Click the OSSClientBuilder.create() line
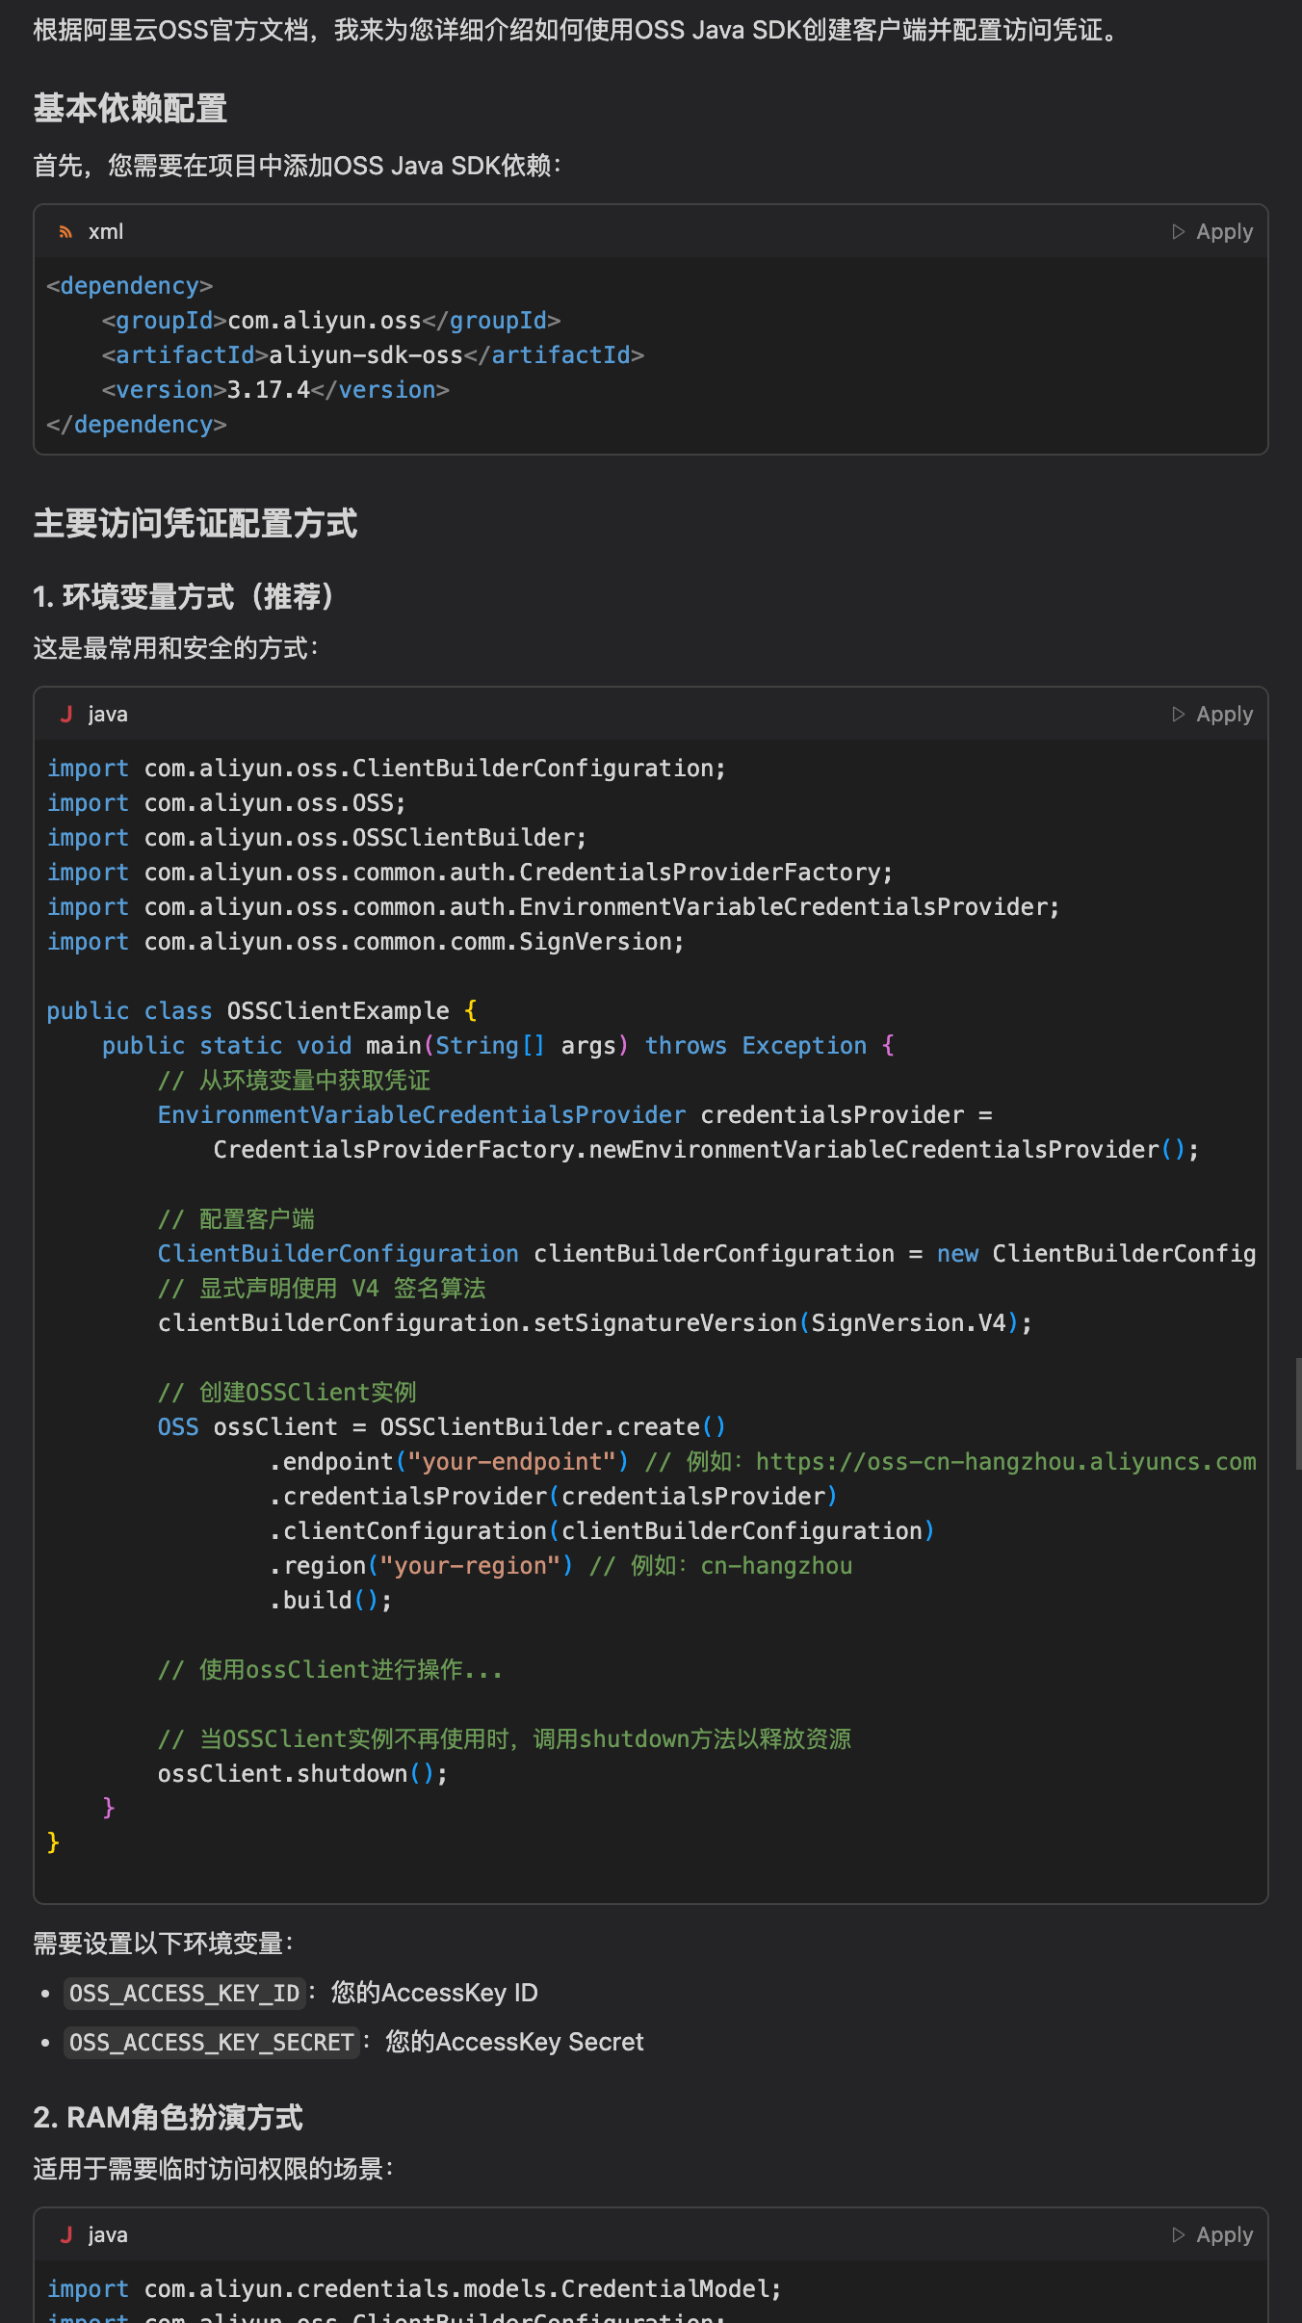Viewport: 1302px width, 2323px height. tap(441, 1427)
